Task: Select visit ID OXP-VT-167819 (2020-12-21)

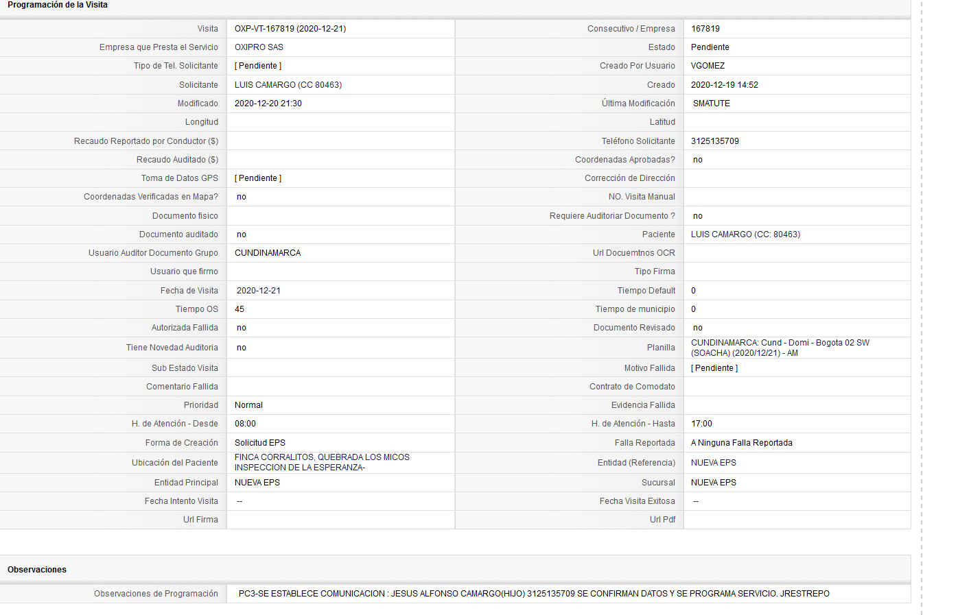Action: click(290, 29)
